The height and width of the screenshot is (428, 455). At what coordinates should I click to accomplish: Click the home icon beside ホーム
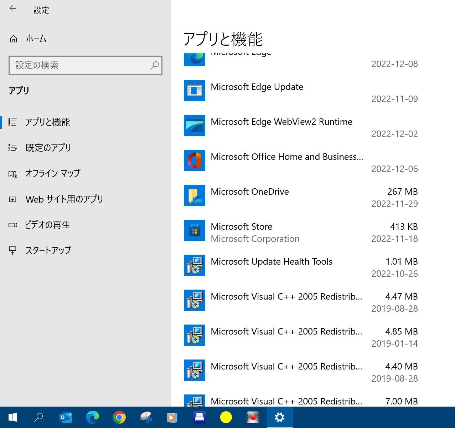pyautogui.click(x=14, y=39)
